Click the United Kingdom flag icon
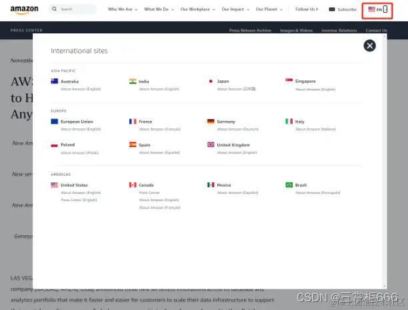408x310 pixels. point(211,144)
